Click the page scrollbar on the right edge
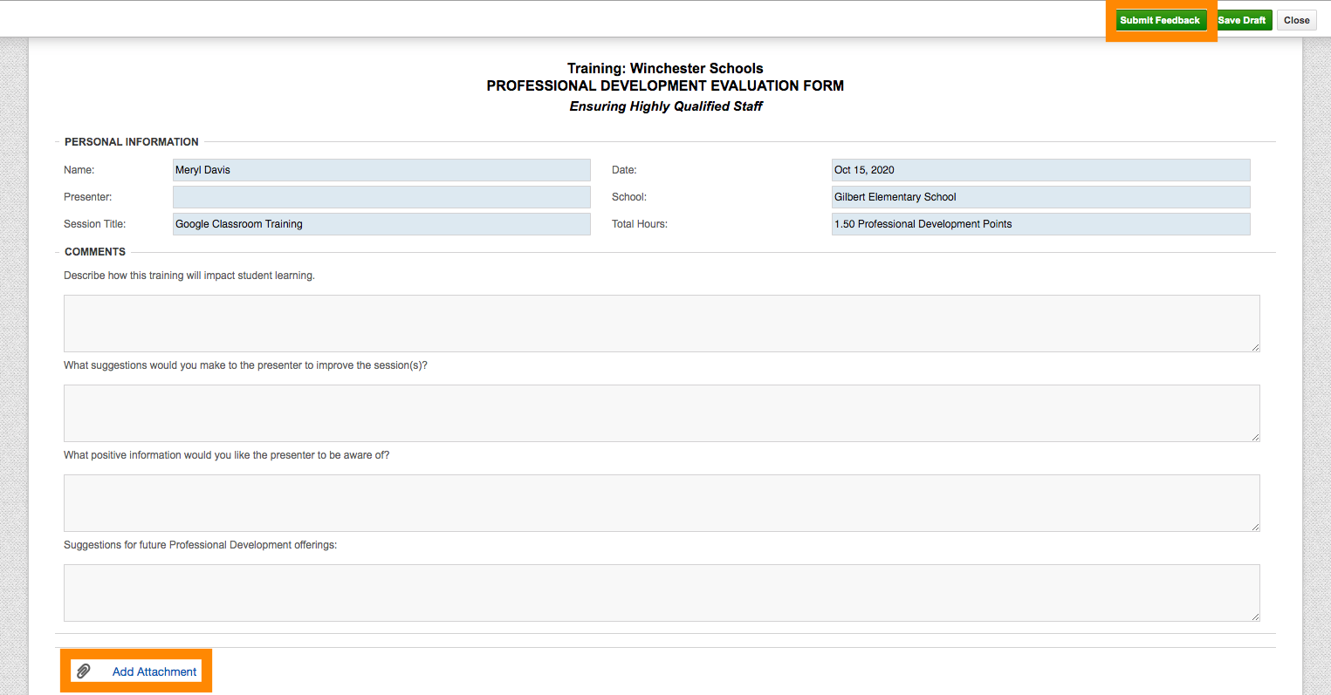The height and width of the screenshot is (695, 1331). pyautogui.click(x=1327, y=347)
